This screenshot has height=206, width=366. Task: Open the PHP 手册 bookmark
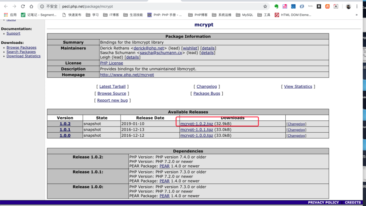[165, 15]
